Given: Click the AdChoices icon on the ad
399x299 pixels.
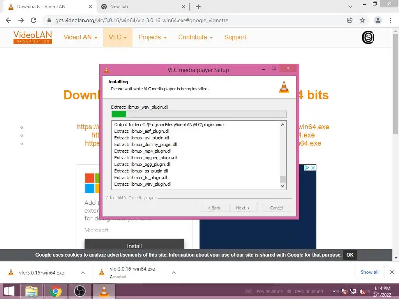Looking at the screenshot, I should click(x=307, y=167).
